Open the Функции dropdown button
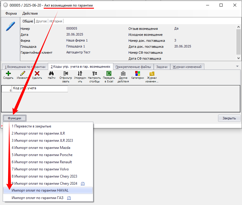 [x=15, y=118]
